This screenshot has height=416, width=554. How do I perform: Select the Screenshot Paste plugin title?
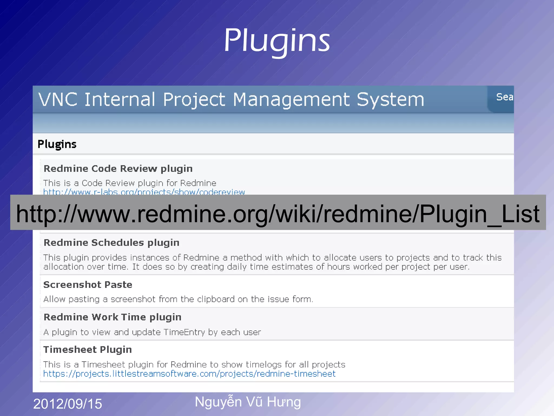click(x=88, y=285)
